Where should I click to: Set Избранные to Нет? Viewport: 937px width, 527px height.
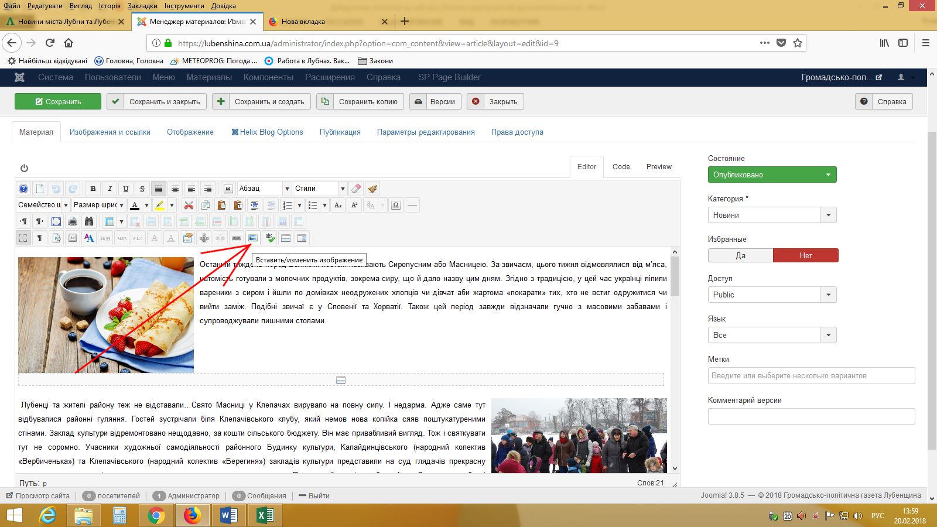point(806,255)
